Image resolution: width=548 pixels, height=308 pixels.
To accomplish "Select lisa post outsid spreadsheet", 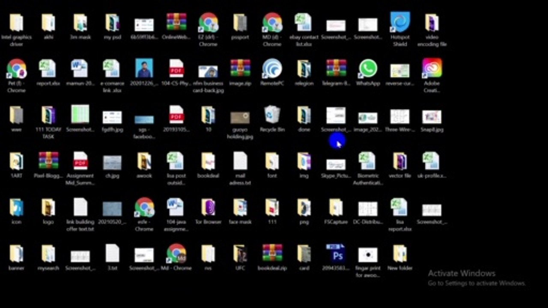I will pyautogui.click(x=176, y=161).
